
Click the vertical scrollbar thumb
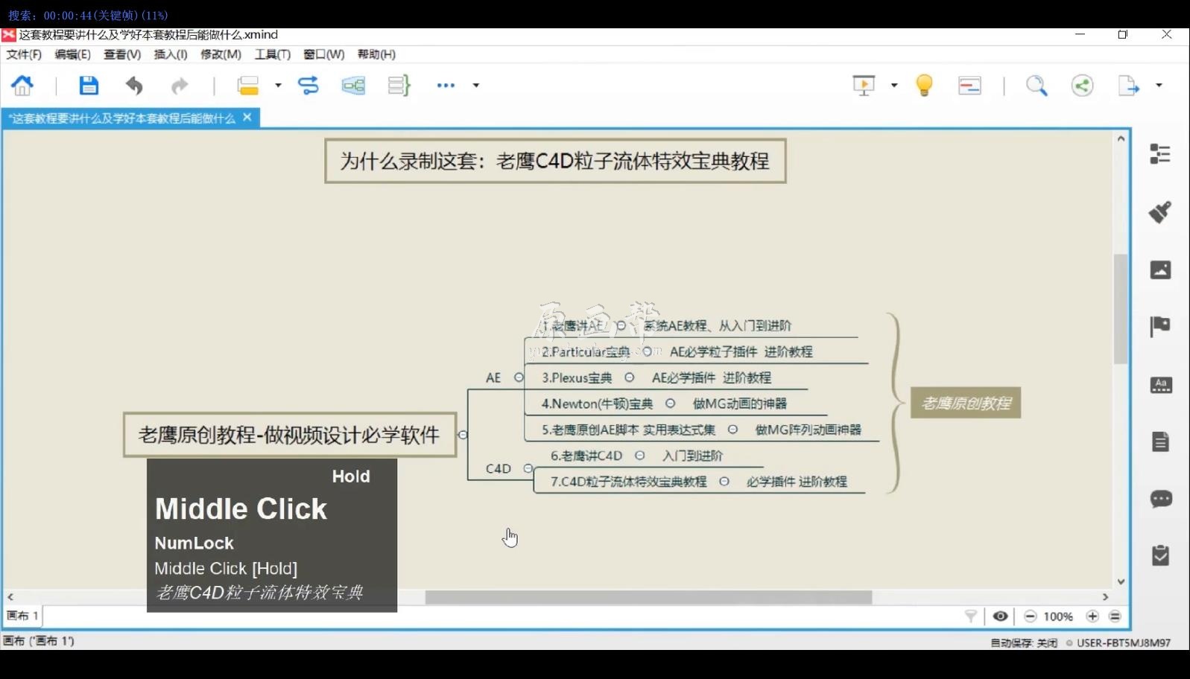coord(1120,309)
